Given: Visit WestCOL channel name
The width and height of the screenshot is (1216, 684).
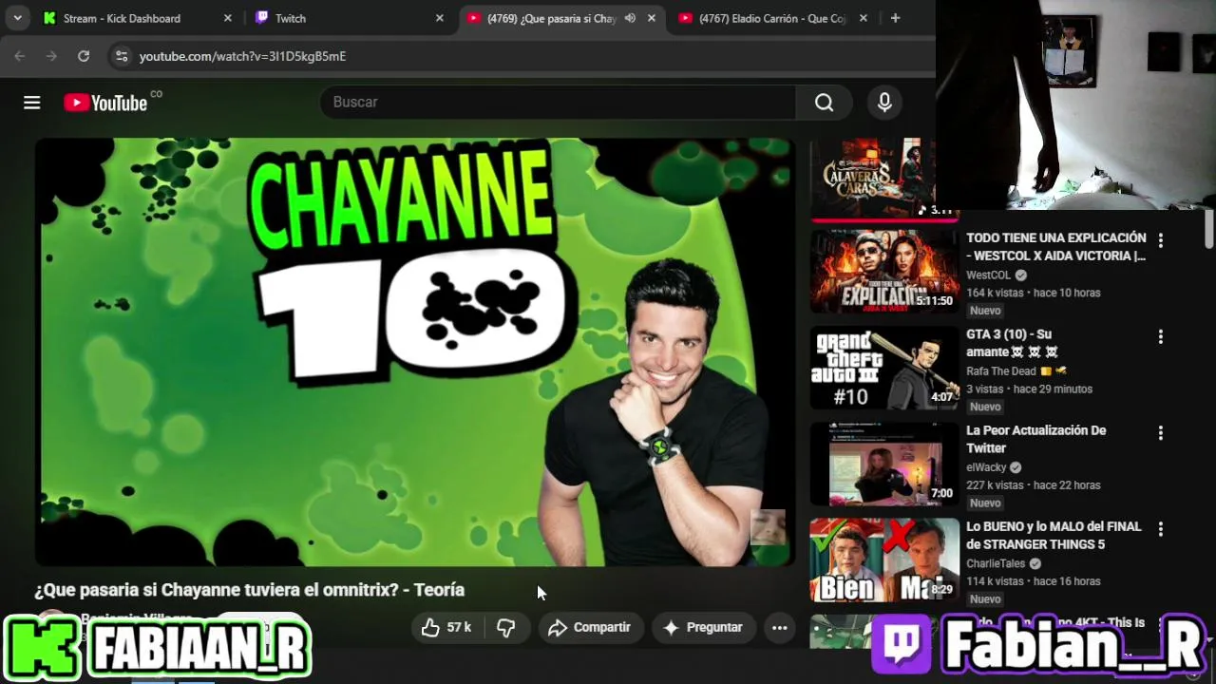Looking at the screenshot, I should point(989,275).
